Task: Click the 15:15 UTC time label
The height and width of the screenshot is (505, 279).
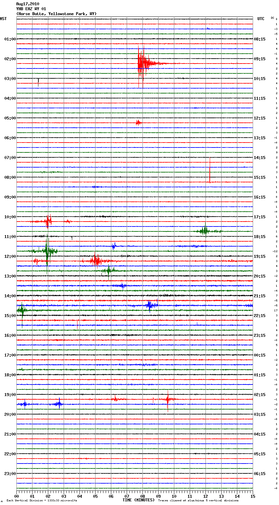Action: (x=260, y=177)
